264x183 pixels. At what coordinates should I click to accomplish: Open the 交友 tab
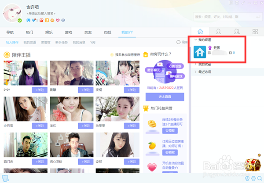(x=88, y=32)
